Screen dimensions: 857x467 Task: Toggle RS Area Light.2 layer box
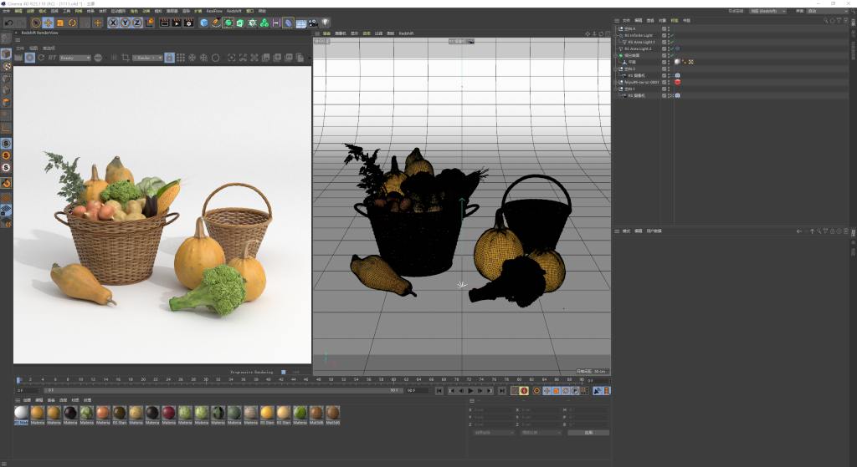point(664,48)
